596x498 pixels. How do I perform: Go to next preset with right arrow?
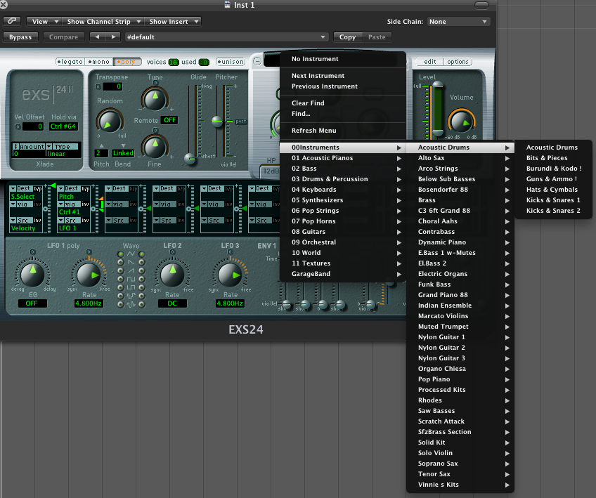point(113,37)
